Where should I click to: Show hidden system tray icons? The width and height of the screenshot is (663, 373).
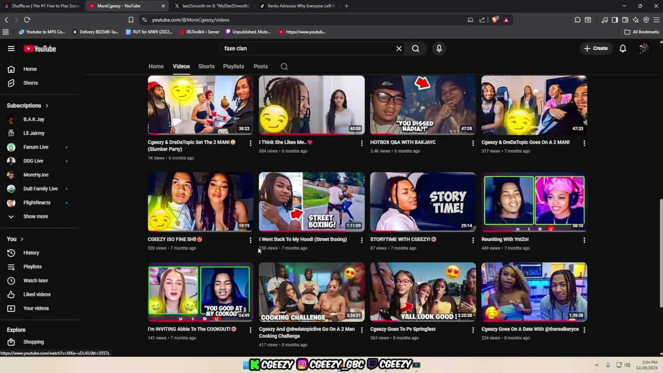[597, 365]
